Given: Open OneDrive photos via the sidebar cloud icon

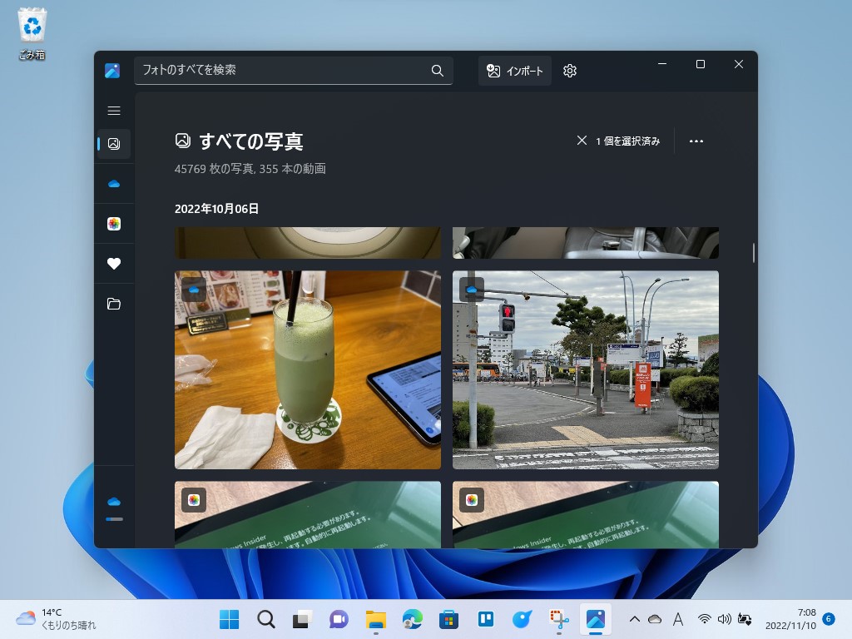Looking at the screenshot, I should tap(114, 183).
